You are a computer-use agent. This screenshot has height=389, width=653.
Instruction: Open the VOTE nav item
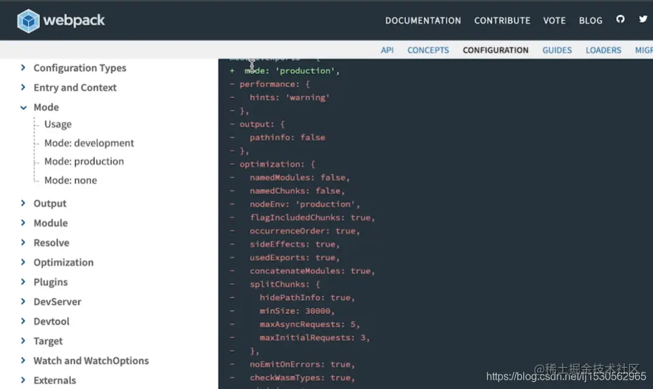coord(554,20)
